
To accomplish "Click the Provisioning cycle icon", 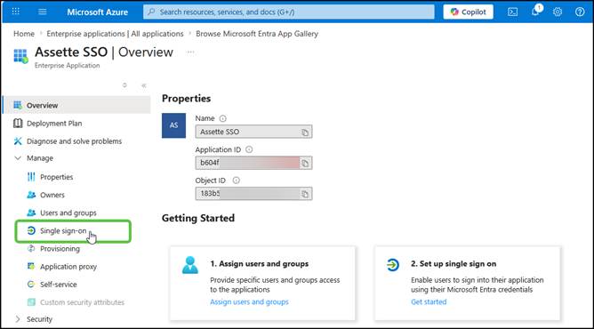I will point(31,248).
